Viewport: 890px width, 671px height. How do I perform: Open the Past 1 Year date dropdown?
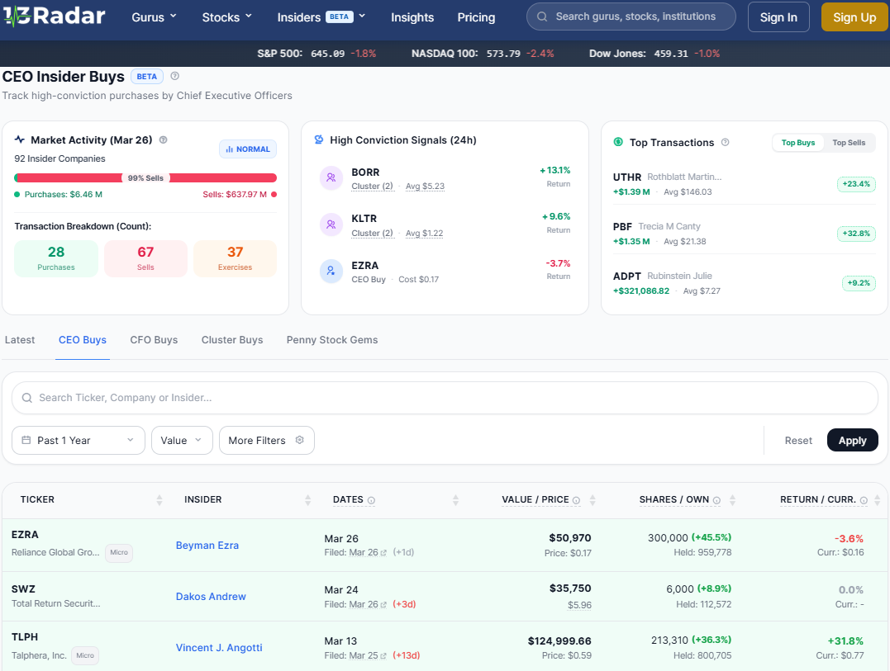tap(79, 441)
